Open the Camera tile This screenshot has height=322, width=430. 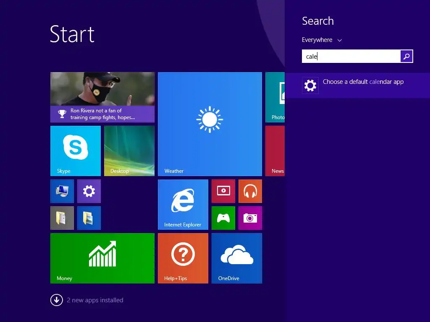click(250, 218)
